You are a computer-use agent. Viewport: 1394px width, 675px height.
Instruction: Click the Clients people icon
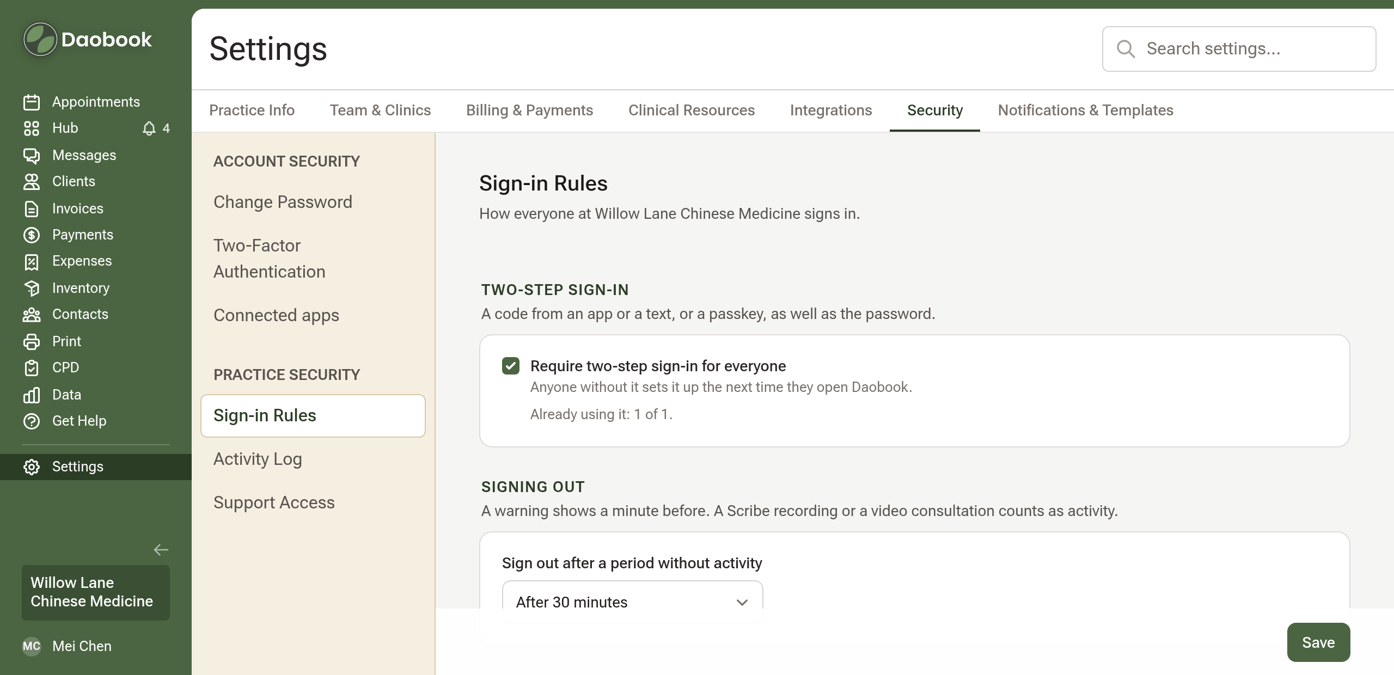(32, 181)
